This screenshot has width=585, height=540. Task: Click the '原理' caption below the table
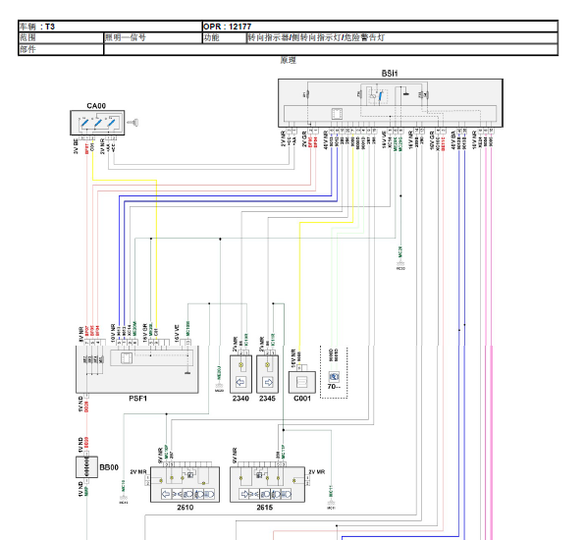click(288, 60)
